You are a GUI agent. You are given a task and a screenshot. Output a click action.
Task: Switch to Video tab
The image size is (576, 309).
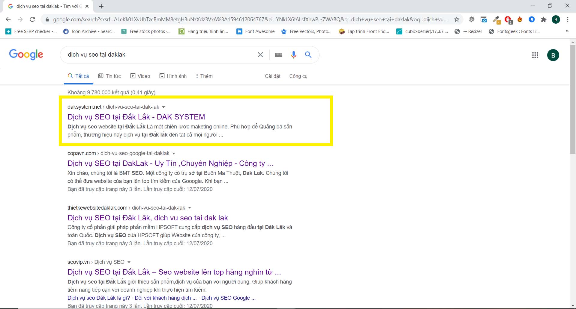tap(140, 76)
